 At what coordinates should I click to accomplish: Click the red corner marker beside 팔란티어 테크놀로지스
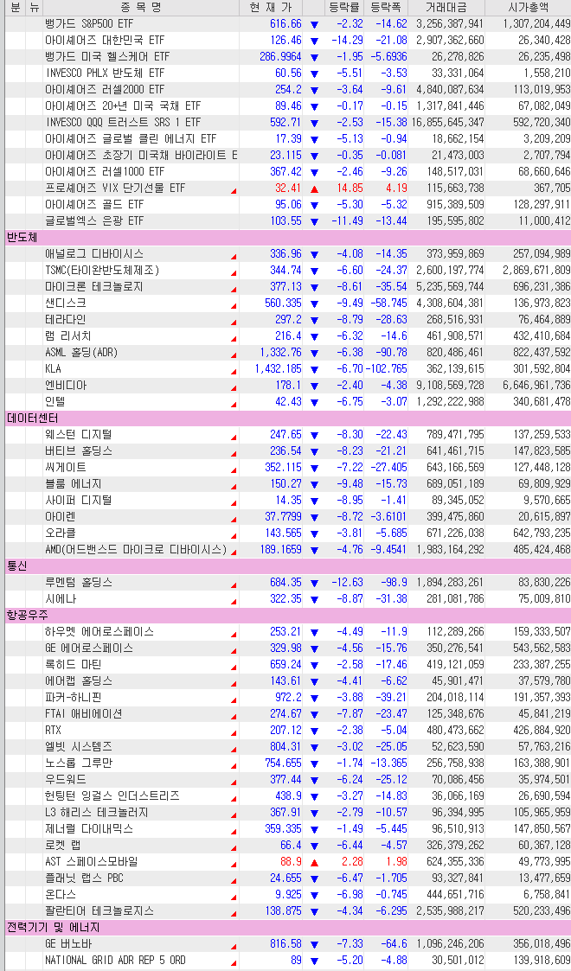click(234, 914)
